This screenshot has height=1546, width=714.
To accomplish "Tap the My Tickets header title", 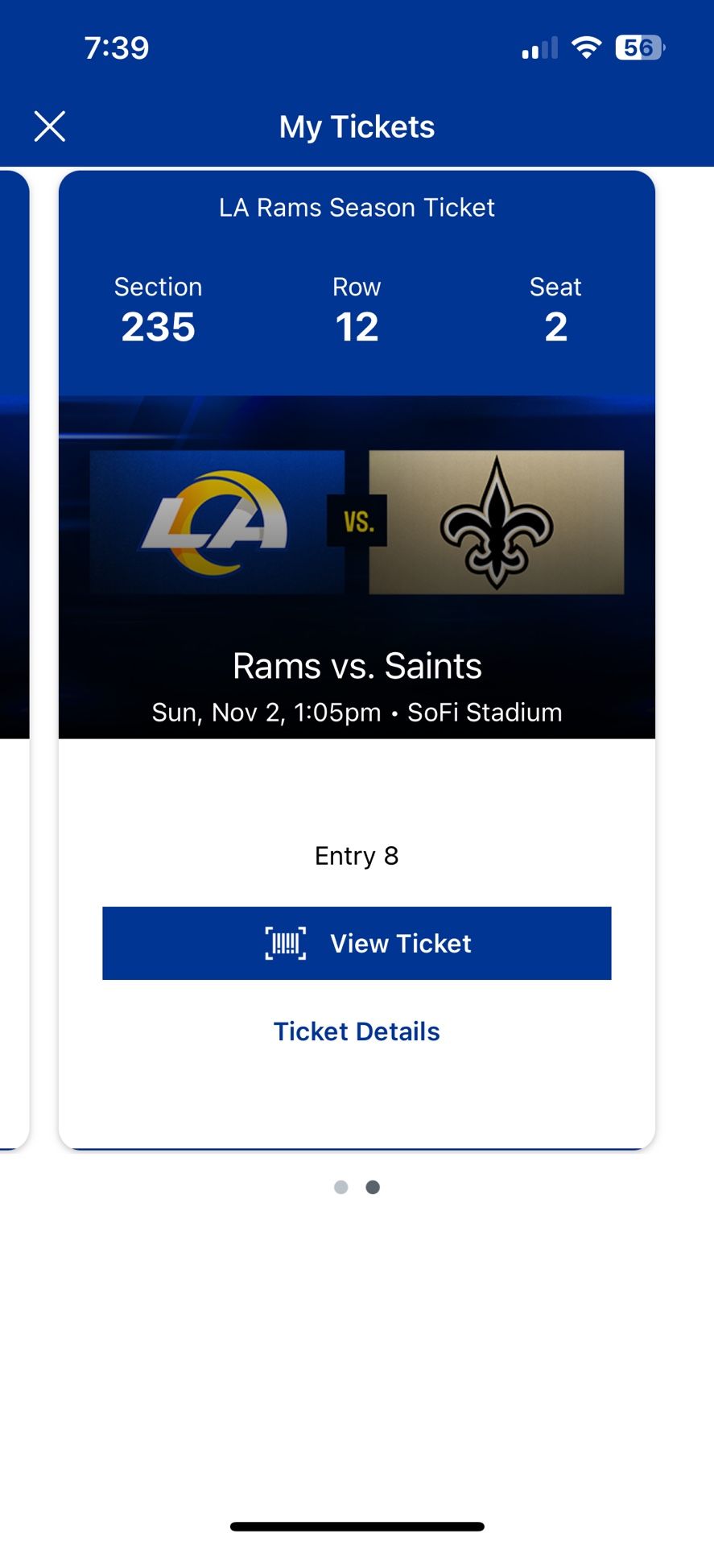I will 357,126.
